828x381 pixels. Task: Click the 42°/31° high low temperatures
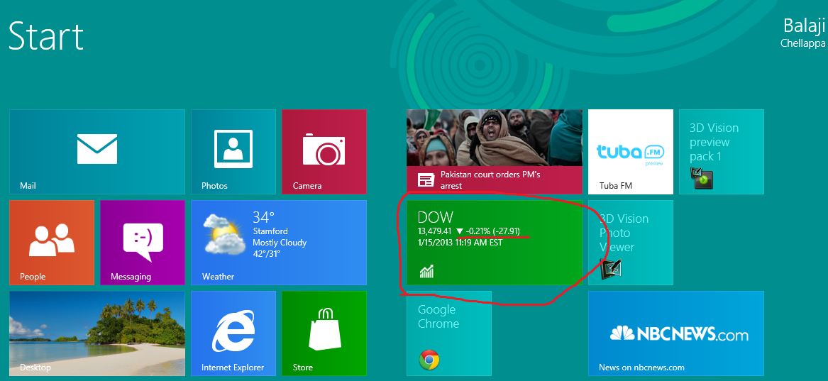pos(266,254)
